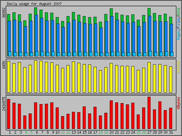
Task: Click the 2430975 KBytes axis value
Action: tap(4, 104)
